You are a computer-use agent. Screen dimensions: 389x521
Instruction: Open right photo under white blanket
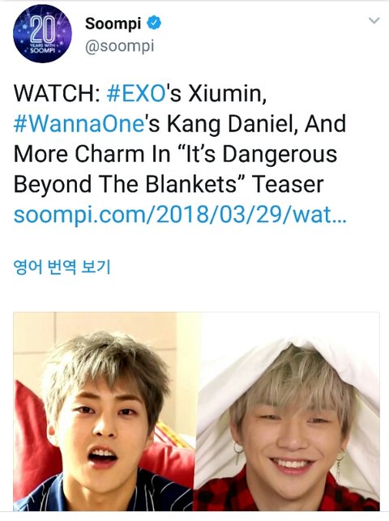(x=287, y=412)
